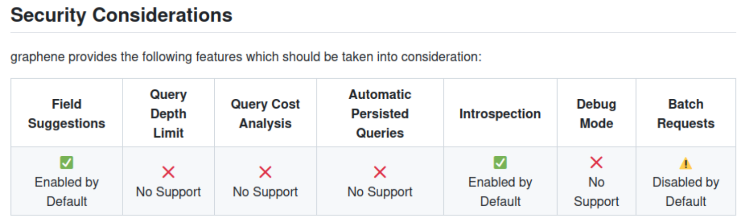Click the Automatic Persisted Queries header
The image size is (745, 224).
pyautogui.click(x=380, y=114)
